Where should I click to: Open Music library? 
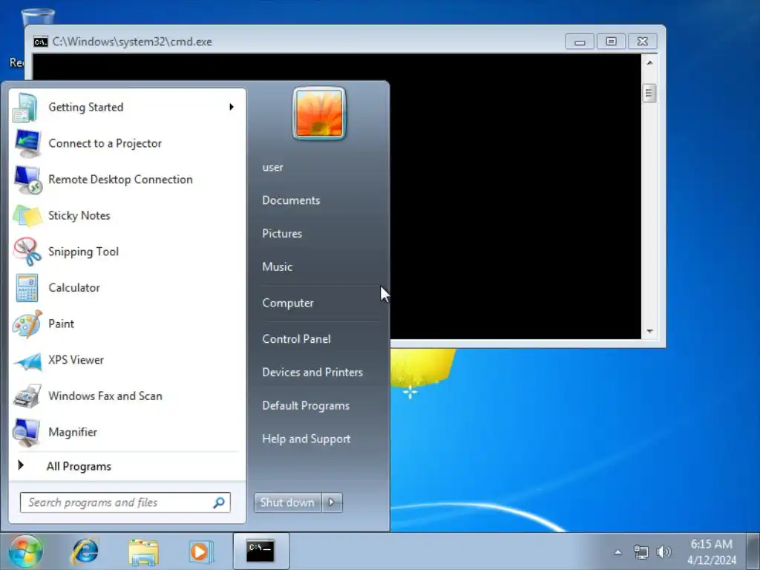coord(278,266)
